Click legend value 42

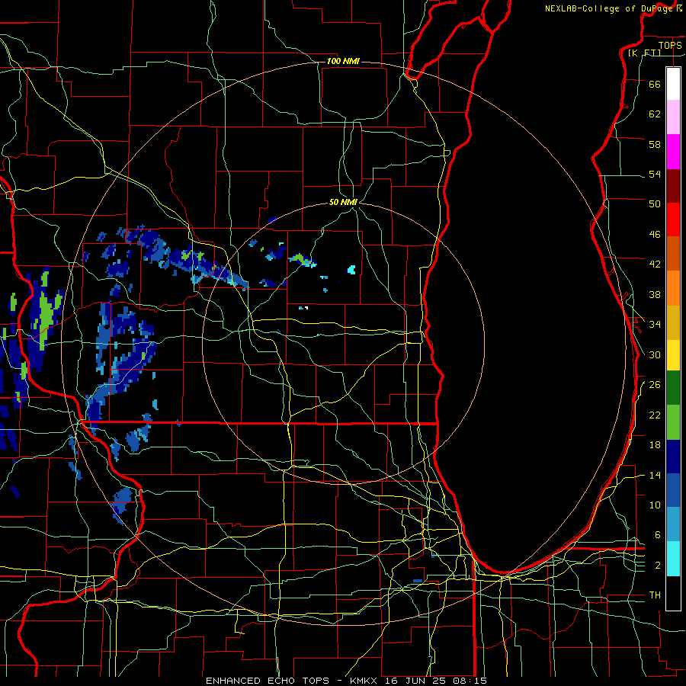[x=655, y=264]
